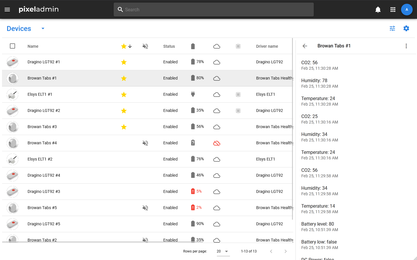The image size is (417, 260).
Task: Click red disconnected cloud for Browan Tabs #4
Action: point(217,143)
